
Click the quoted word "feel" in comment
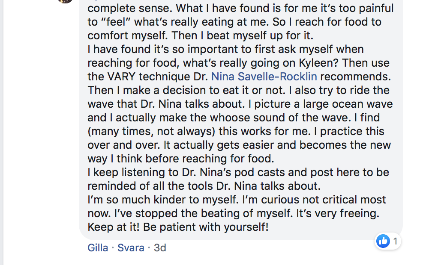[116, 22]
